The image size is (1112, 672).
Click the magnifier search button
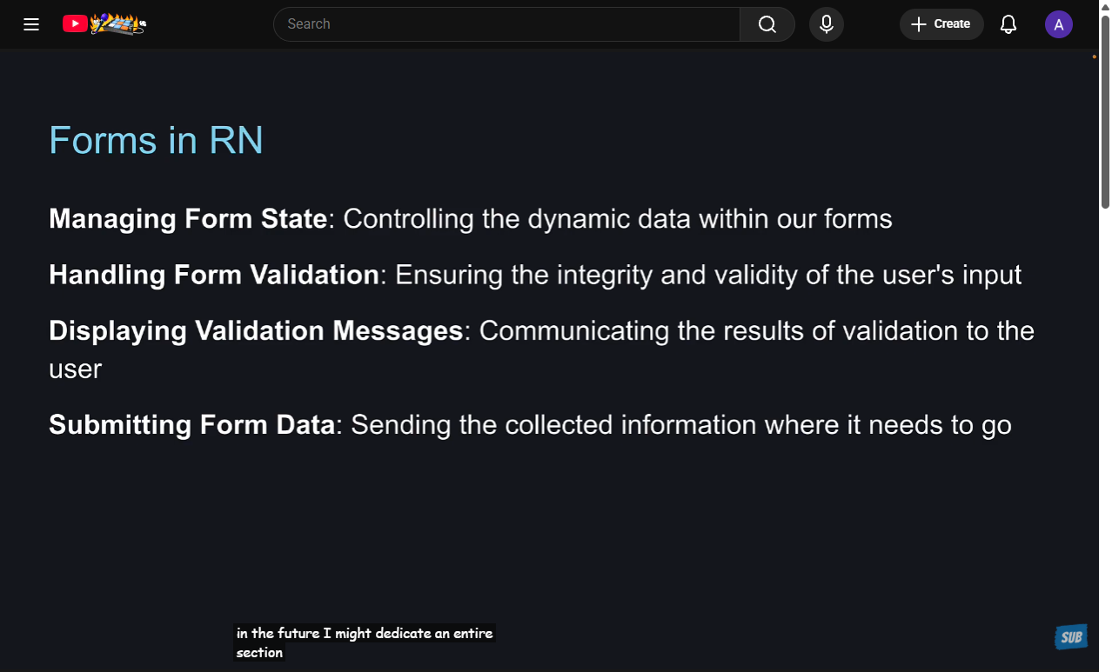[x=767, y=24]
